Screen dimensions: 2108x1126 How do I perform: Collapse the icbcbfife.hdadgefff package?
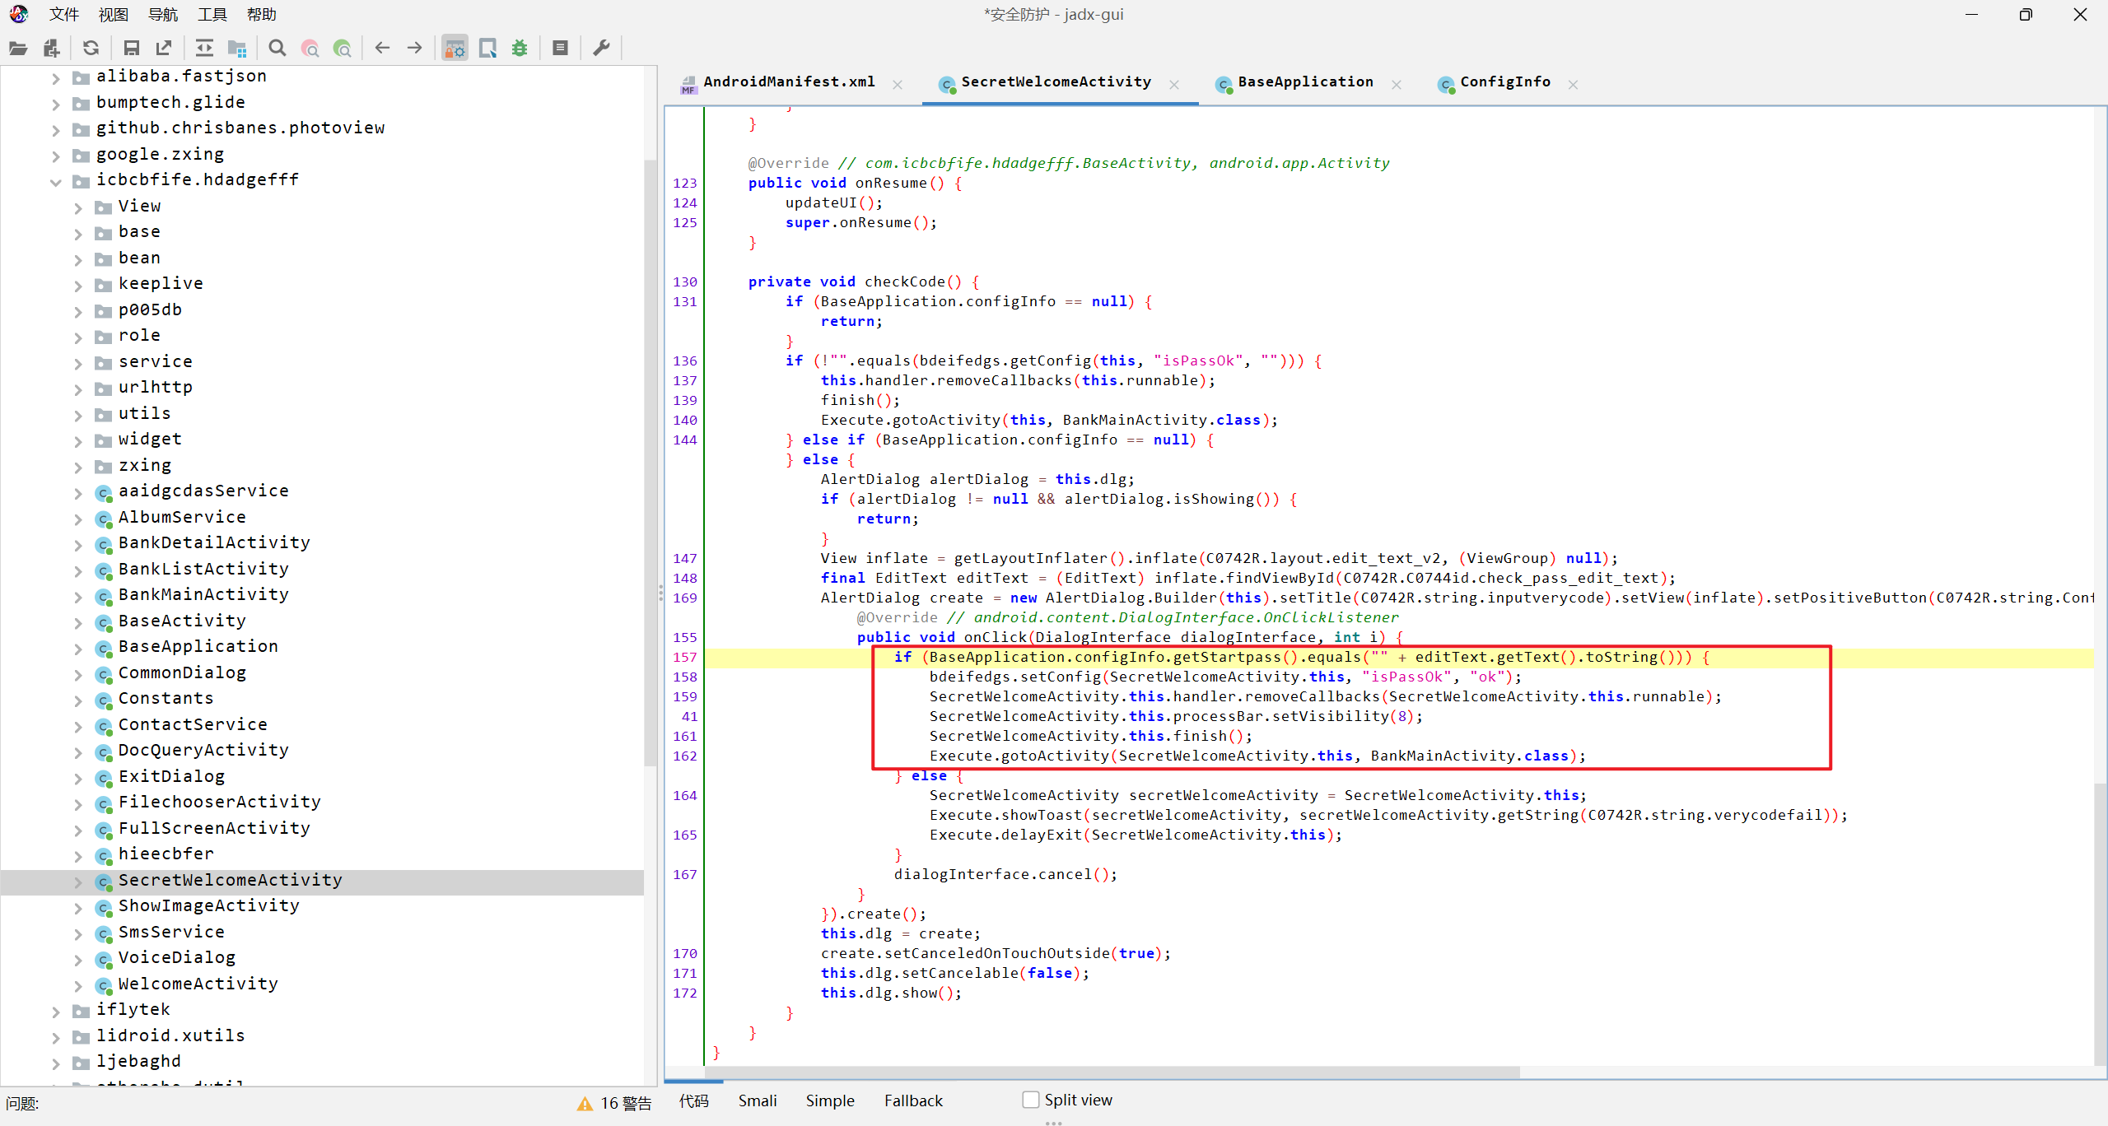(x=56, y=181)
